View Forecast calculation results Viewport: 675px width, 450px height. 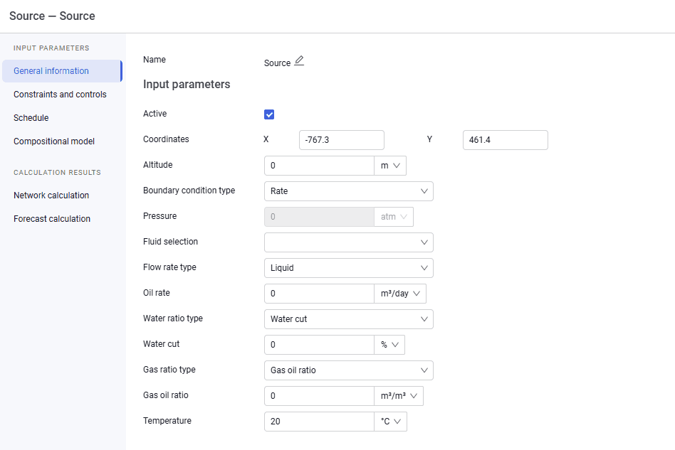point(52,219)
